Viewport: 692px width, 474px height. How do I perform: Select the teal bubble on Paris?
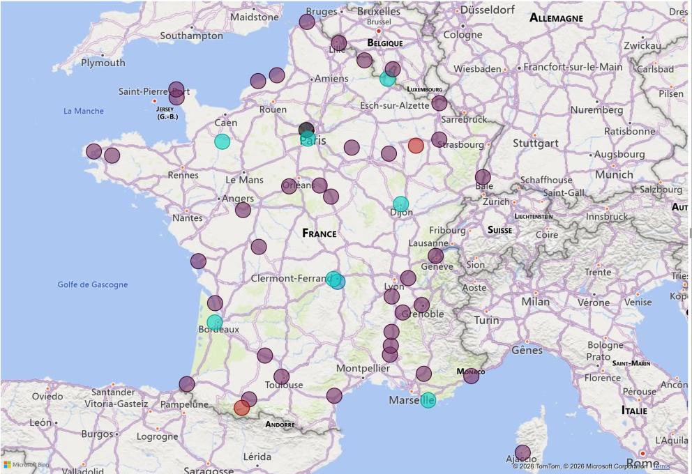tap(308, 139)
